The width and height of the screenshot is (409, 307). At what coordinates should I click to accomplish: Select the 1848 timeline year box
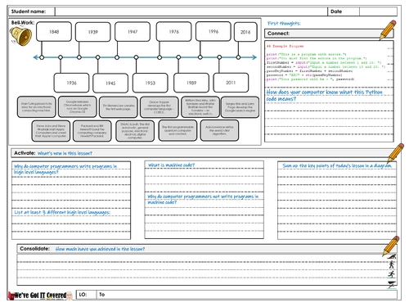[x=54, y=32]
